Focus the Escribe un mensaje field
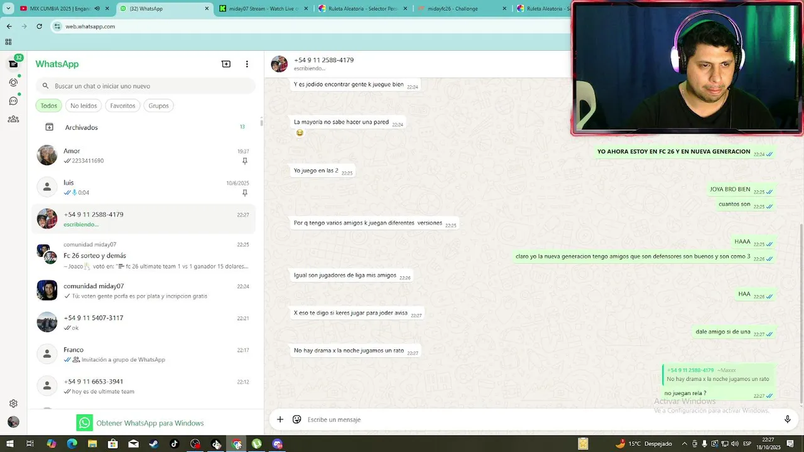804x452 pixels. click(540, 419)
